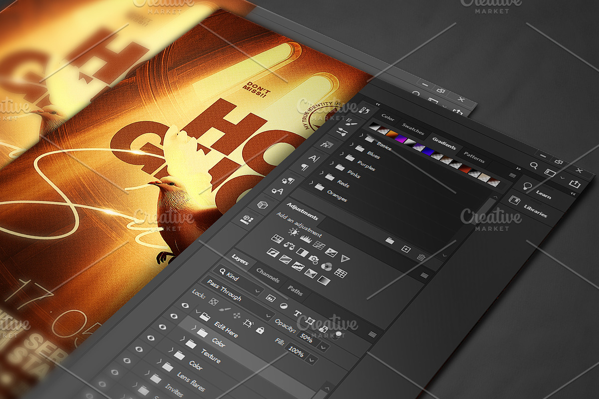Image resolution: width=599 pixels, height=399 pixels.
Task: Click the Search magnifier icon
Action: [534, 166]
